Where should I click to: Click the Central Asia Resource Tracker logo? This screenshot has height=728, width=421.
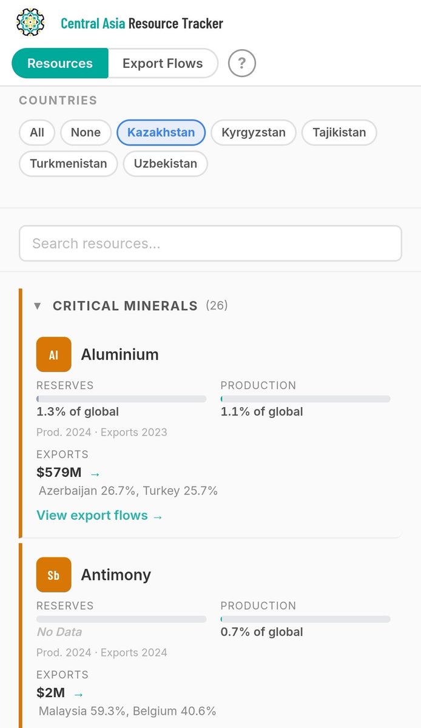click(30, 23)
